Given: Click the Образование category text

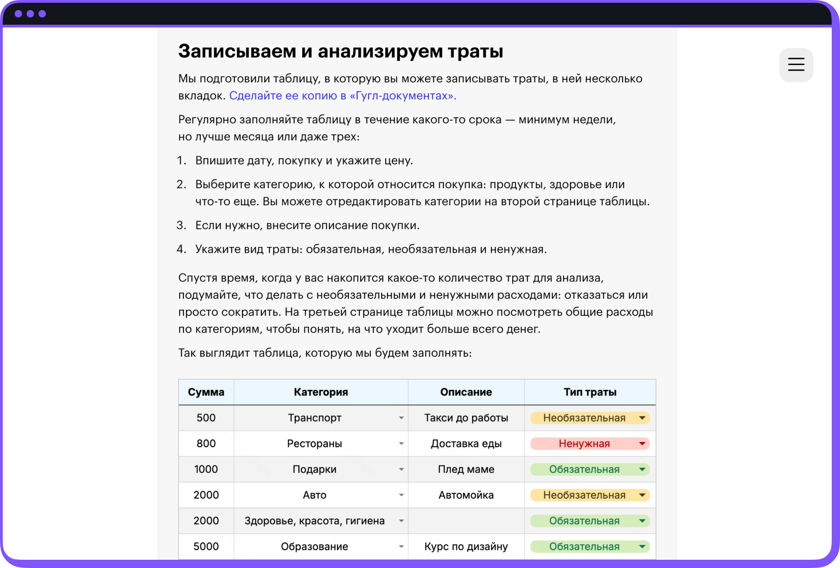Looking at the screenshot, I should coord(315,546).
